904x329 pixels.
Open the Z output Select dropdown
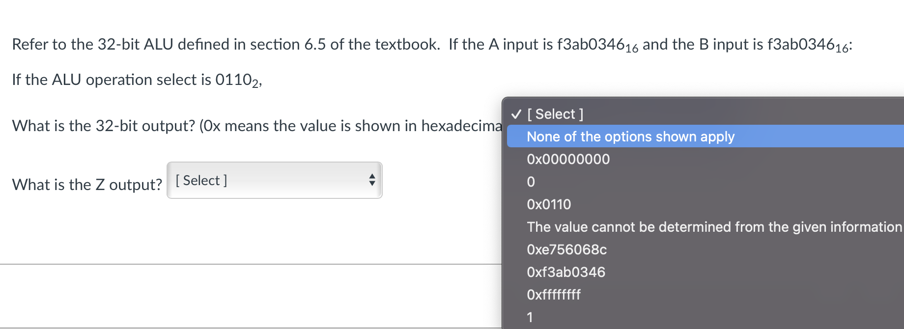pos(274,181)
